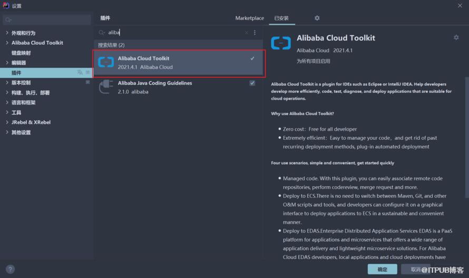Expand the 外观和行为 settings node
Screen dimensions: 469x278
[7, 33]
